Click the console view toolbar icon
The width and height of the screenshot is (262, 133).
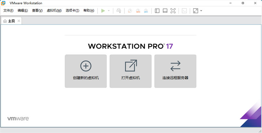[x=184, y=11]
